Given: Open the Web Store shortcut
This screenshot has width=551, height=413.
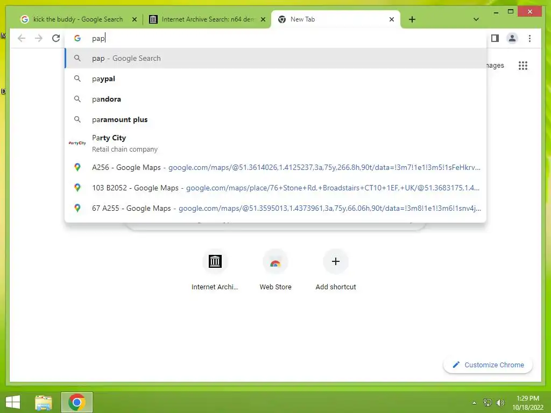Looking at the screenshot, I should coord(275,270).
